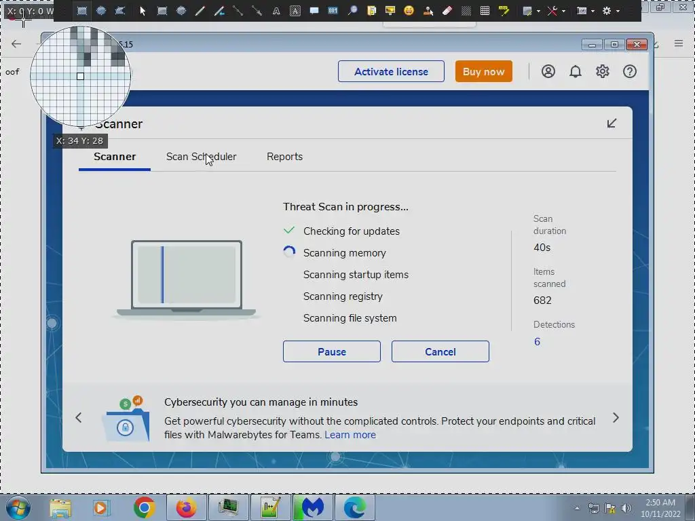Select the stamp tool
This screenshot has height=521, width=695.
(428, 11)
